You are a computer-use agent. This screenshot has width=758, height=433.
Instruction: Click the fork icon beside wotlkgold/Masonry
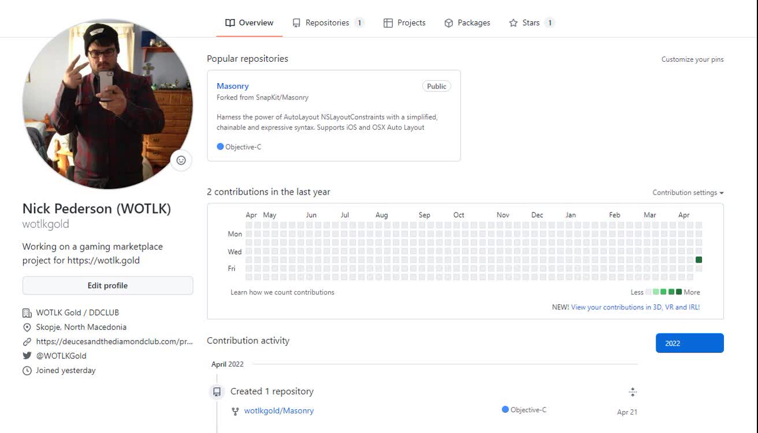[235, 412]
